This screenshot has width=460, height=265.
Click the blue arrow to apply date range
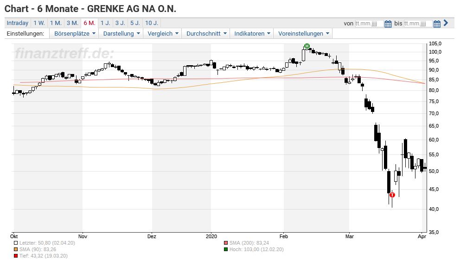point(446,23)
